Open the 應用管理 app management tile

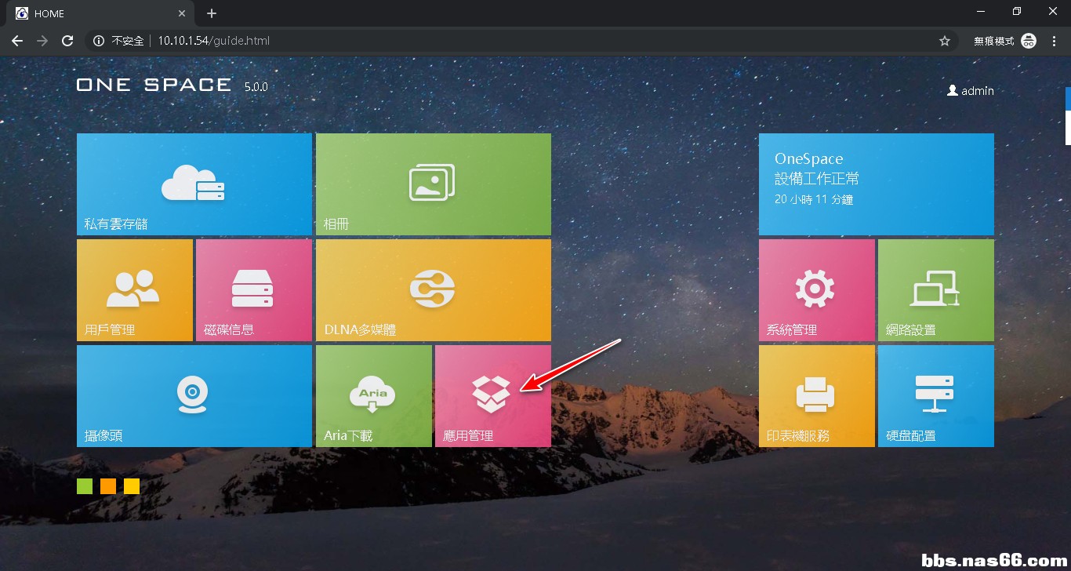[x=492, y=396]
